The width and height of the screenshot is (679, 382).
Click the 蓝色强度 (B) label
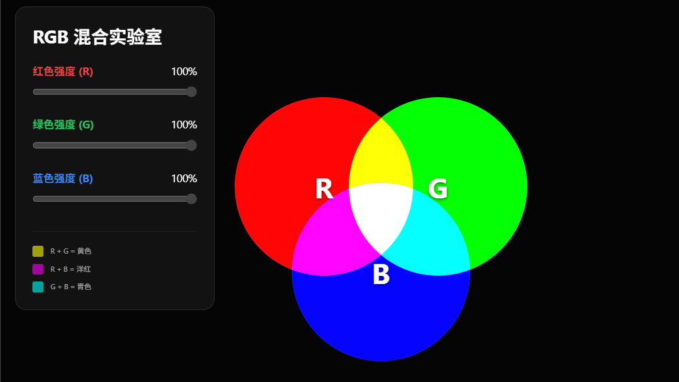click(x=63, y=178)
